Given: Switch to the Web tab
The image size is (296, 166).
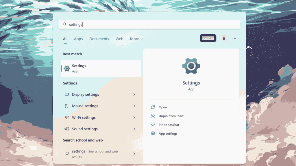Looking at the screenshot, I should (x=119, y=39).
